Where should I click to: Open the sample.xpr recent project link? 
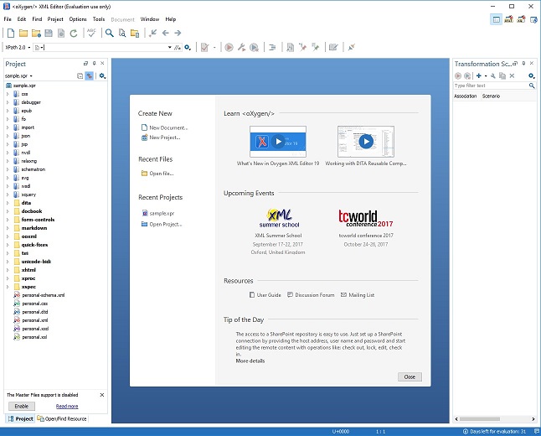click(x=158, y=214)
